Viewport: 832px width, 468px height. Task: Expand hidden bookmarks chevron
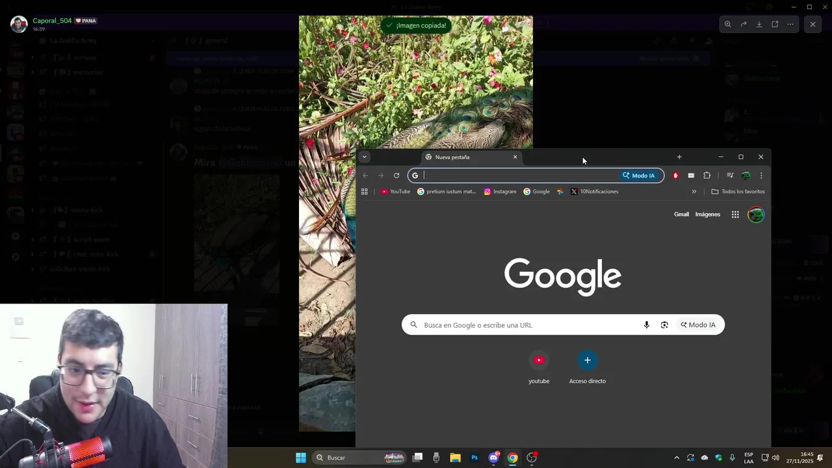[694, 192]
